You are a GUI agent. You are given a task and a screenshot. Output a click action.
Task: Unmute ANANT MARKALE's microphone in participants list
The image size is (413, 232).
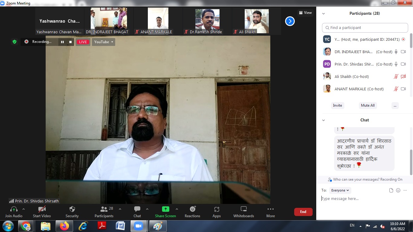(x=396, y=89)
